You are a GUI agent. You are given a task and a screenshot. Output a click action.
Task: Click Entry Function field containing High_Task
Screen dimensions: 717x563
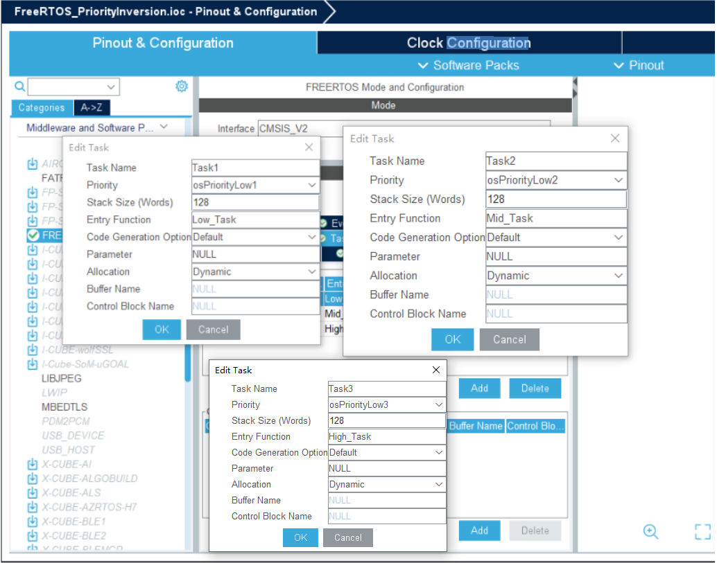pos(386,436)
